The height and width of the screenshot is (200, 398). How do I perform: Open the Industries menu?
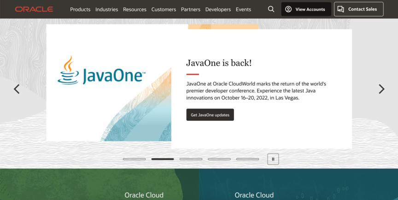tap(106, 9)
